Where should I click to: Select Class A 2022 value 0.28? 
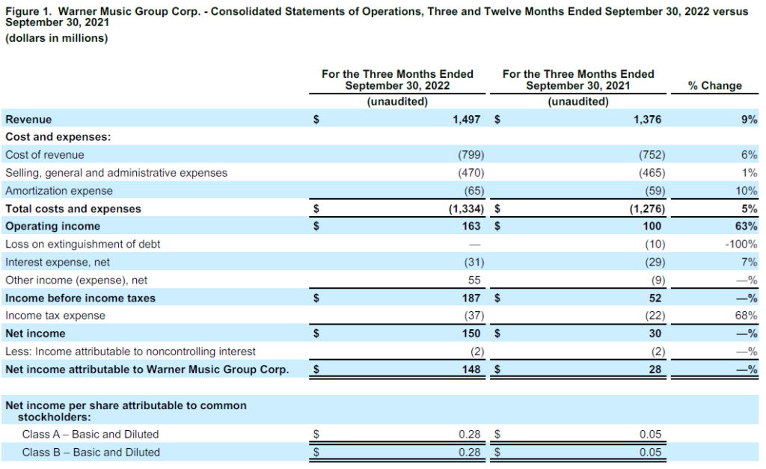pos(470,435)
